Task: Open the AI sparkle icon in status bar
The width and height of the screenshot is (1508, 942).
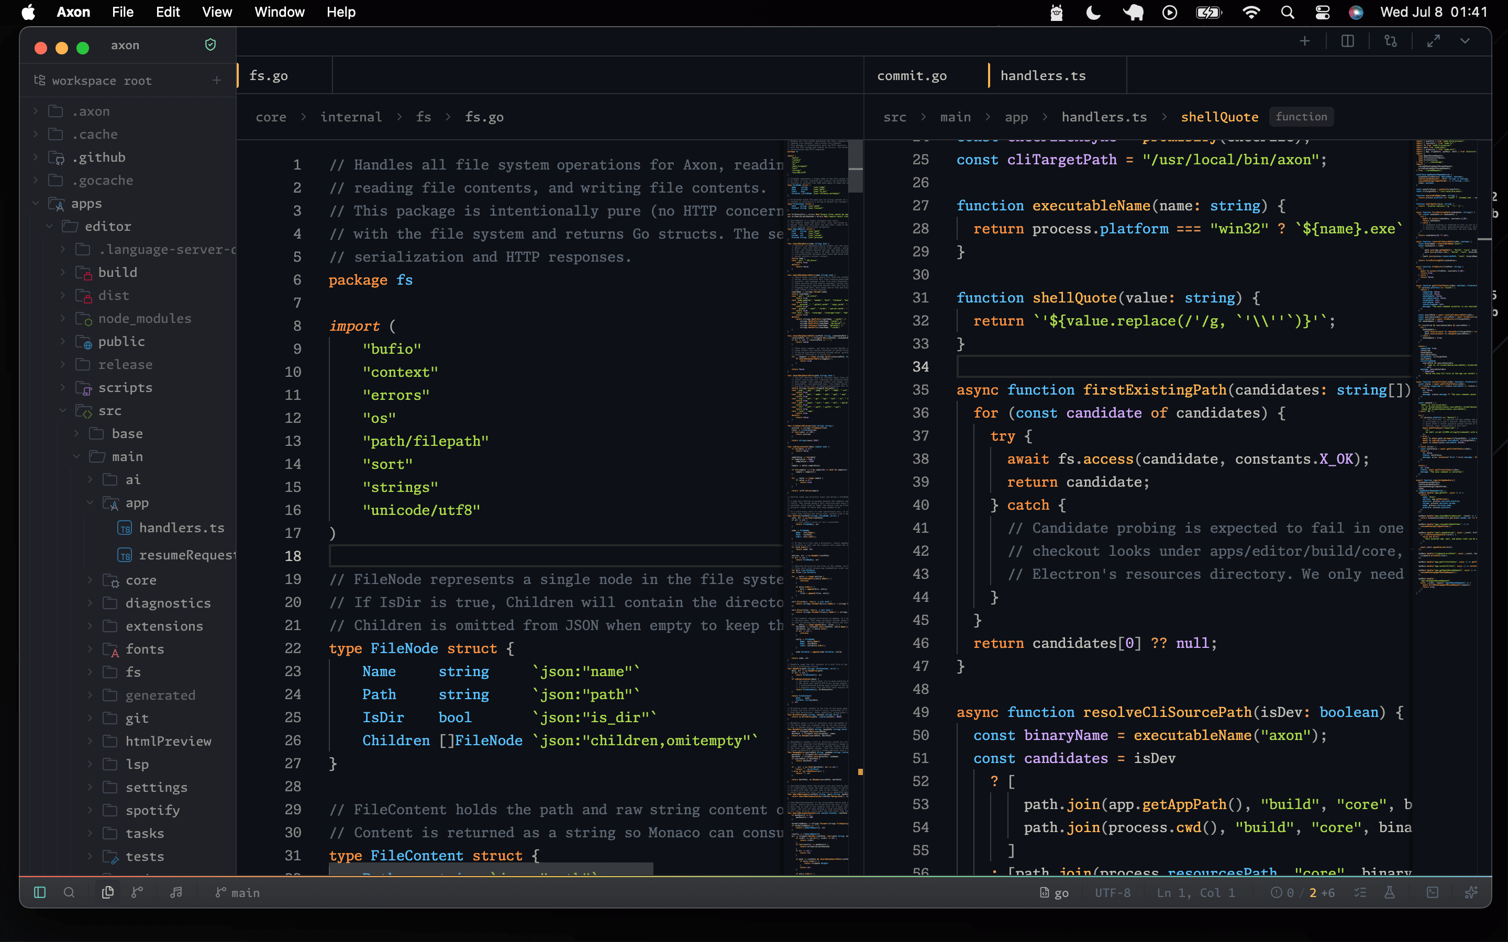Action: point(1471,892)
